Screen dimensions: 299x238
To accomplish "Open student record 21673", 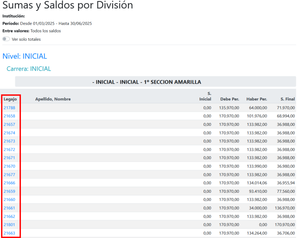I will pos(9,141).
